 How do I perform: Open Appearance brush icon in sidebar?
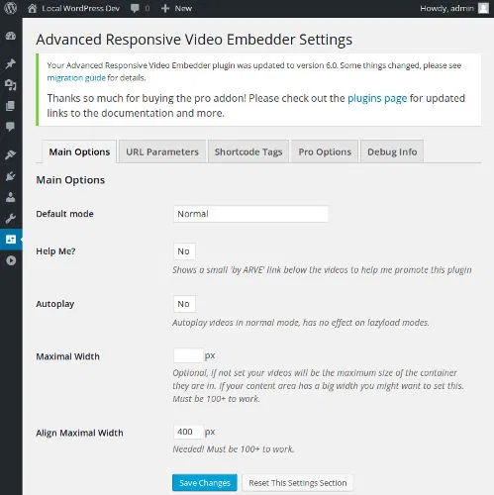pyautogui.click(x=11, y=154)
